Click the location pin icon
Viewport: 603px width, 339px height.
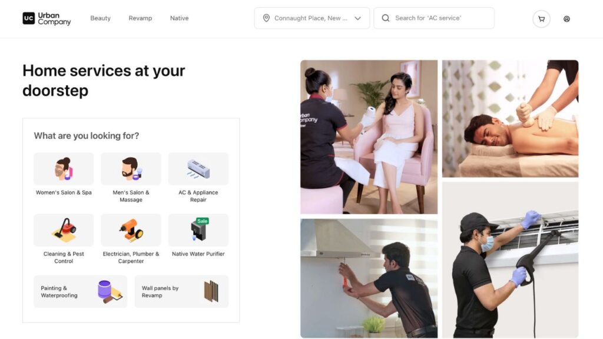pos(266,18)
